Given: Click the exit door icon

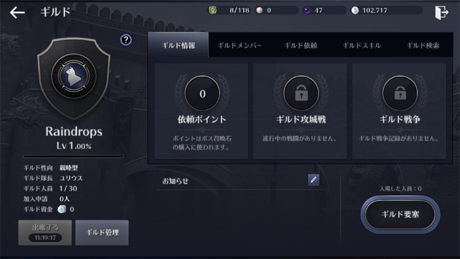Looking at the screenshot, I should click(x=442, y=13).
